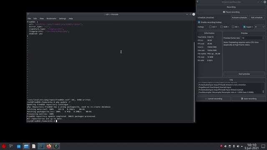Click Edit schedule button

point(257,17)
